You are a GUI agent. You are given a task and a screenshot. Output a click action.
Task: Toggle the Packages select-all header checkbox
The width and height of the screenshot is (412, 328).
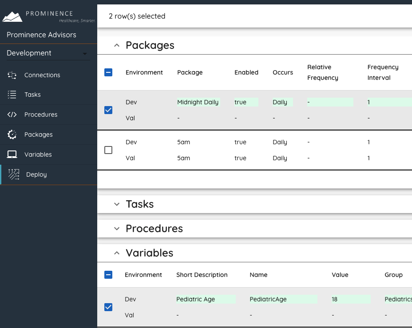coord(108,72)
